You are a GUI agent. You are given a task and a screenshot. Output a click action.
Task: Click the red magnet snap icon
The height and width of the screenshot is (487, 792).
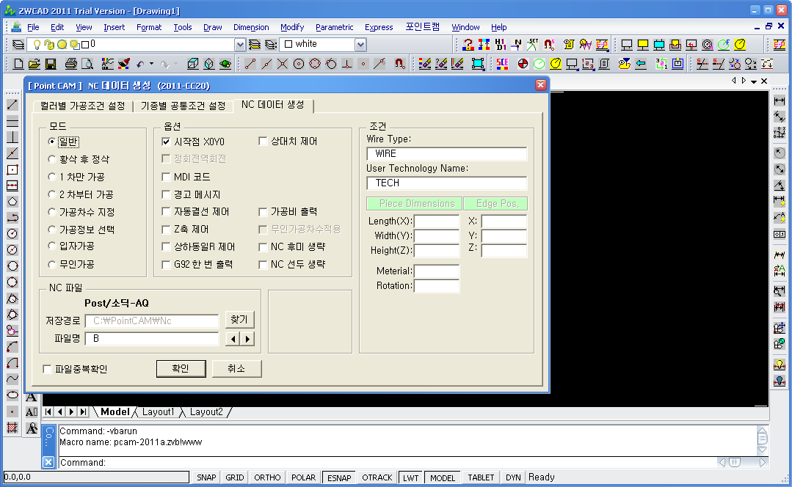coord(399,64)
